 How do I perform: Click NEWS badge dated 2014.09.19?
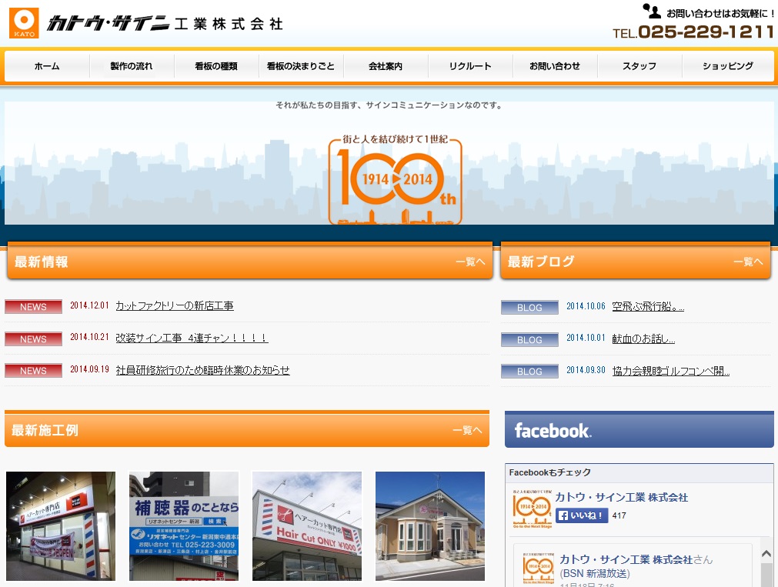(33, 371)
